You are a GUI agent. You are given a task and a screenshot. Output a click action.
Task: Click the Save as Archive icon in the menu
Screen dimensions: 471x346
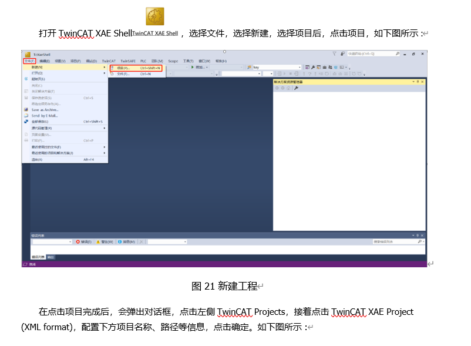[26, 110]
